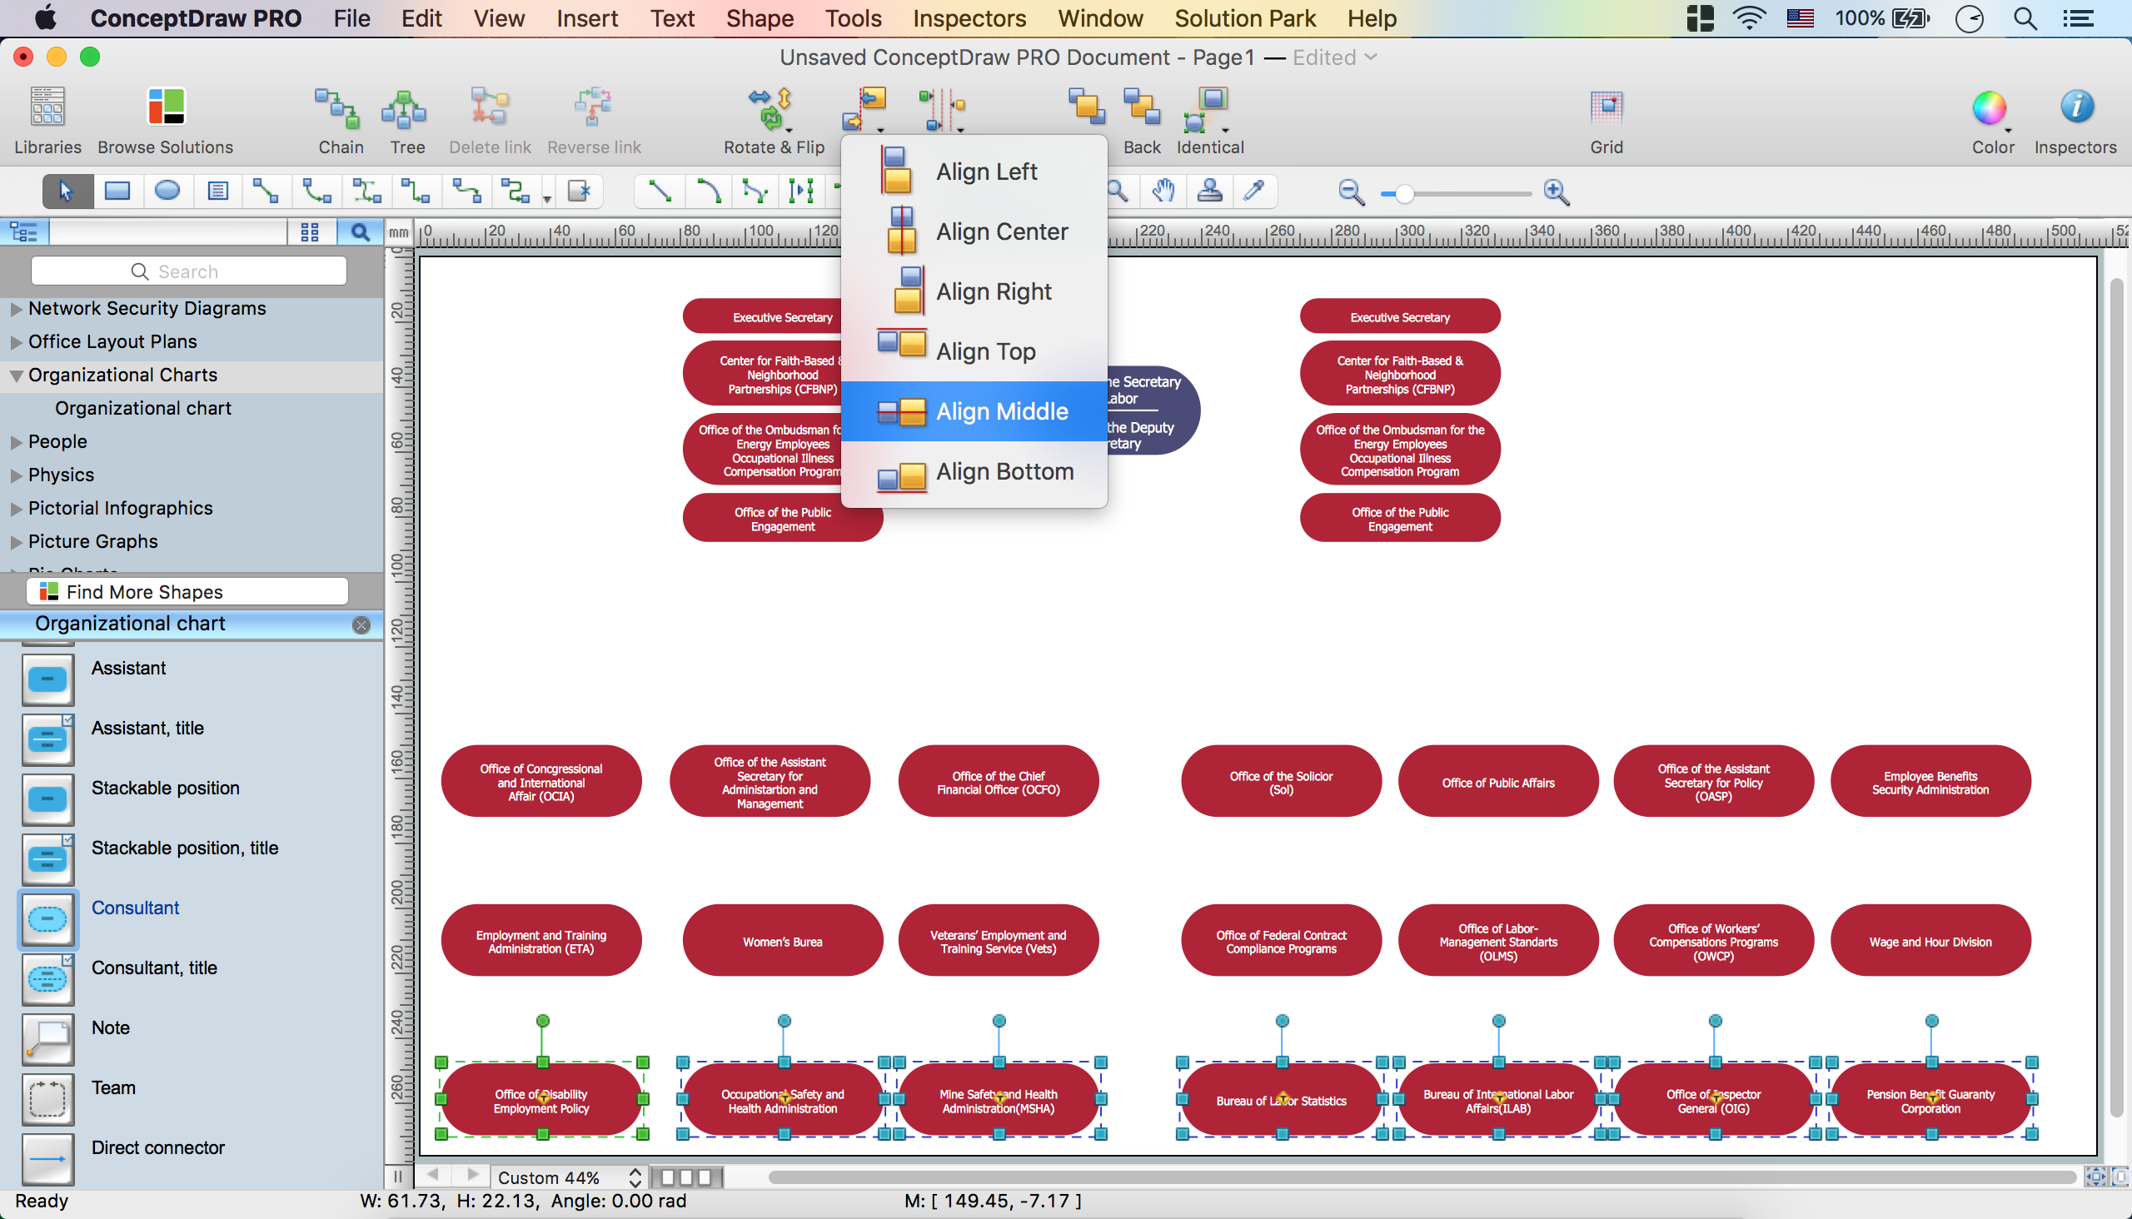Image resolution: width=2132 pixels, height=1219 pixels.
Task: Switch library panel to grid view
Action: [309, 232]
